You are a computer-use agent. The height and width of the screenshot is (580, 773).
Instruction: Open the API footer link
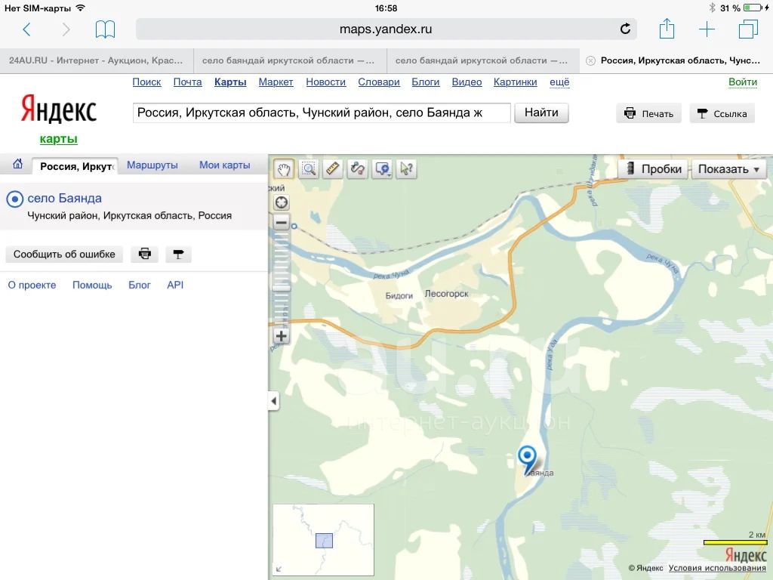tap(175, 285)
